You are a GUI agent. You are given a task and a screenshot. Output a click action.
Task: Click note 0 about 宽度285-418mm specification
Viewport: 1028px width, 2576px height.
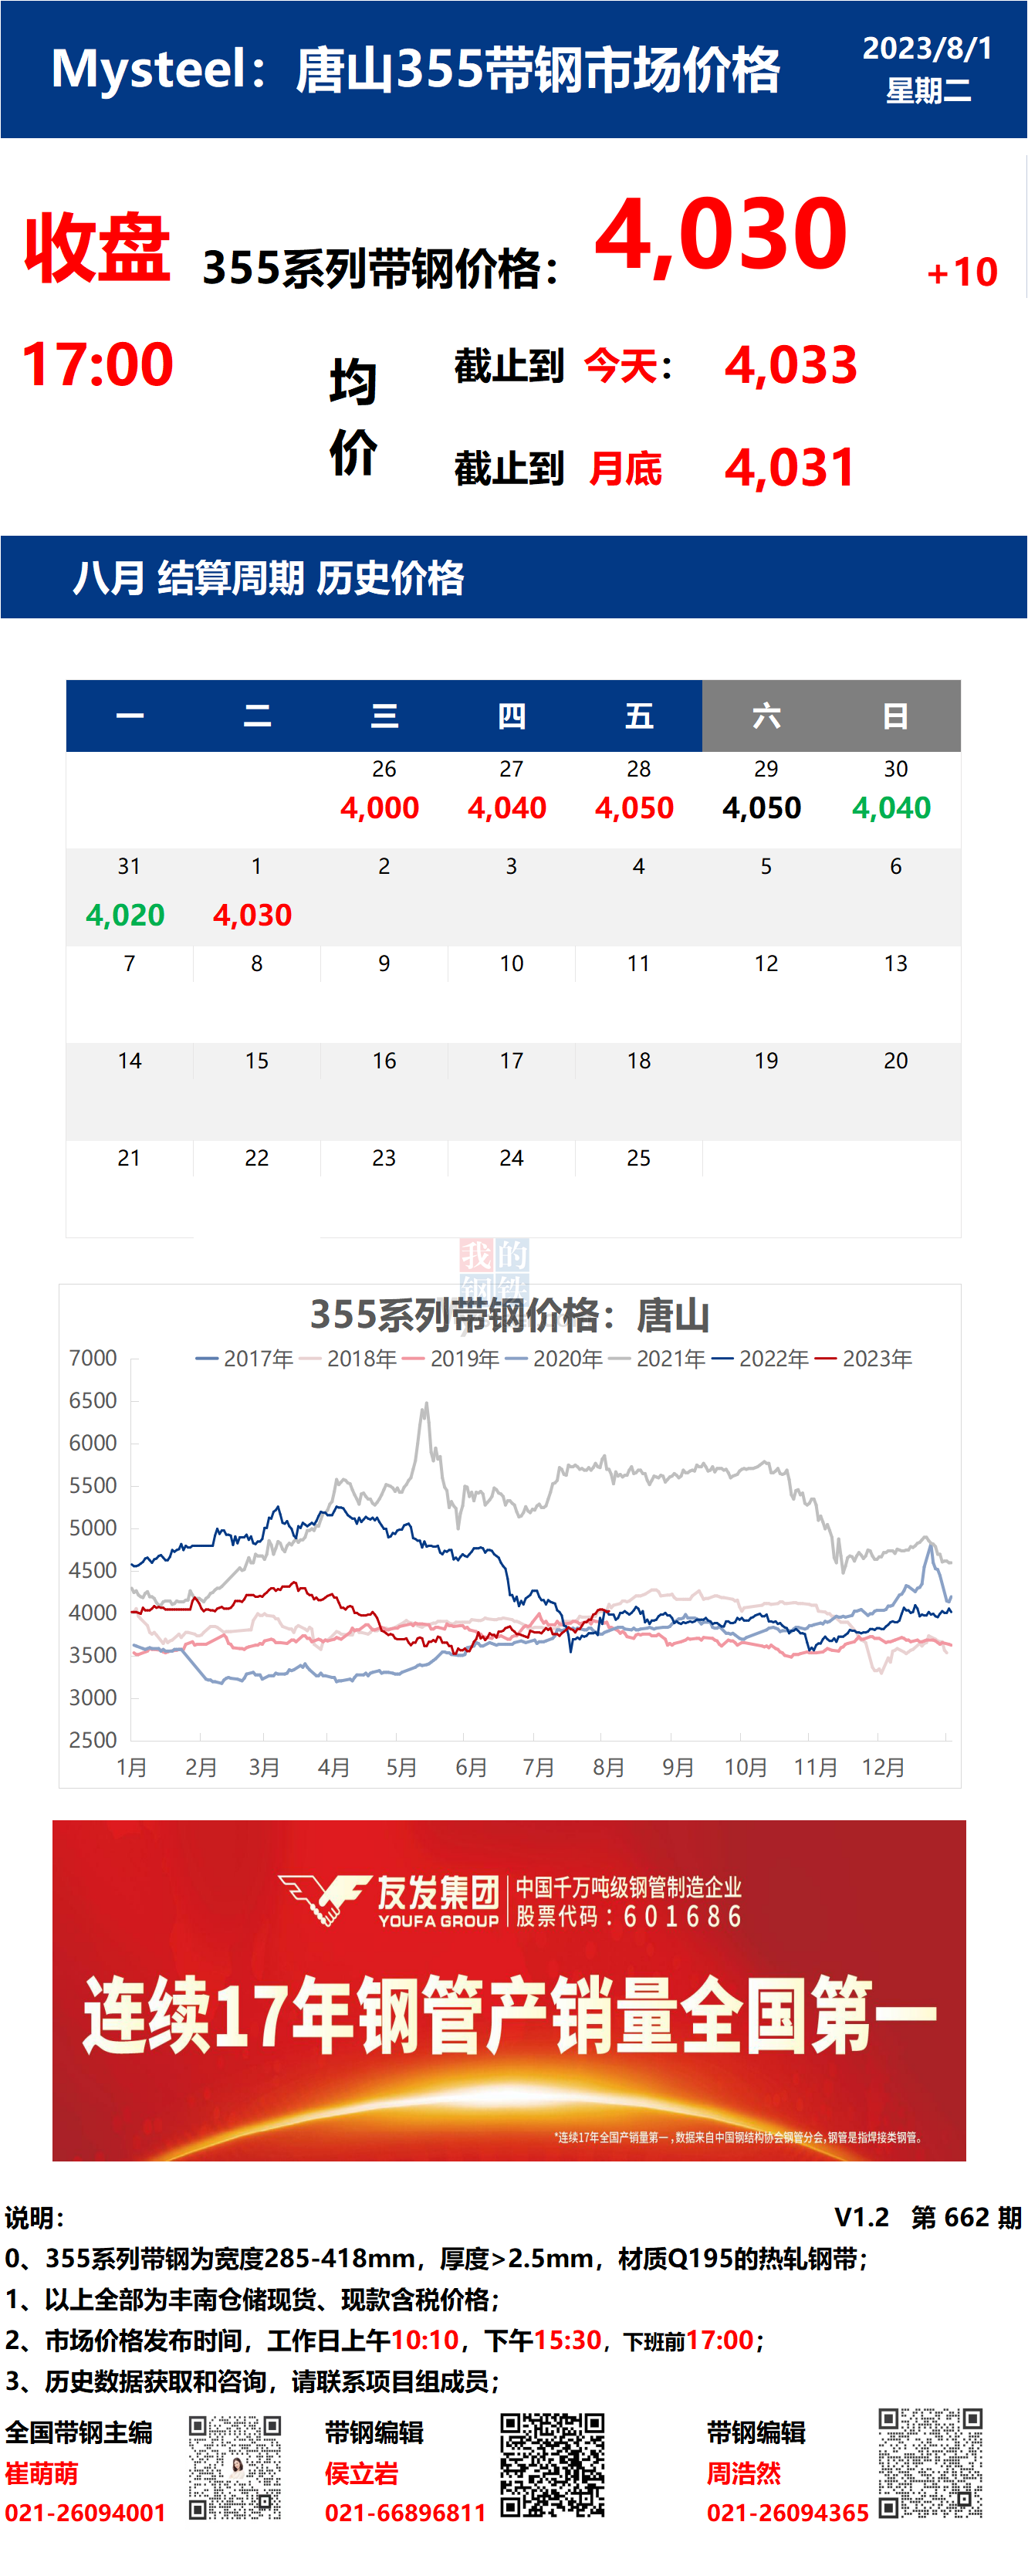pos(437,2258)
